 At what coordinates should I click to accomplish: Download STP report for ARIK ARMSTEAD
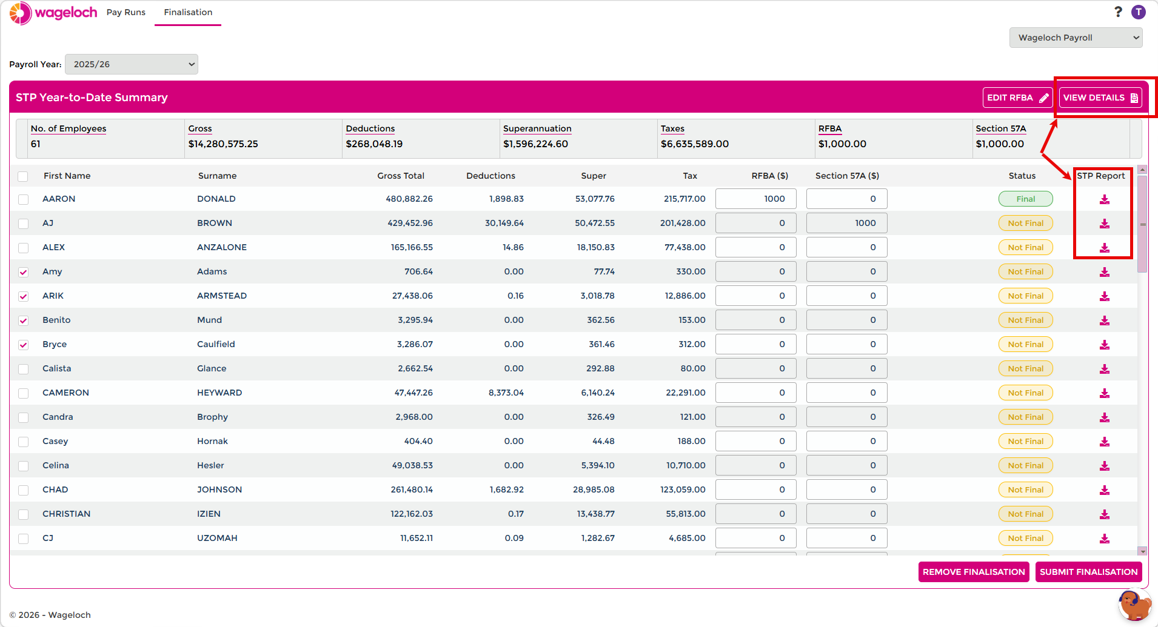(x=1105, y=296)
